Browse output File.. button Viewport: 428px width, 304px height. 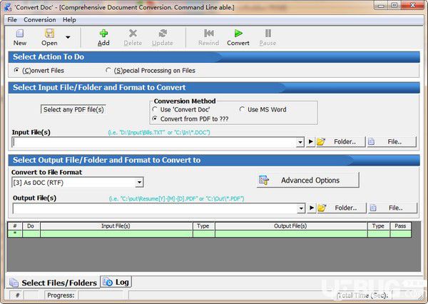point(392,208)
